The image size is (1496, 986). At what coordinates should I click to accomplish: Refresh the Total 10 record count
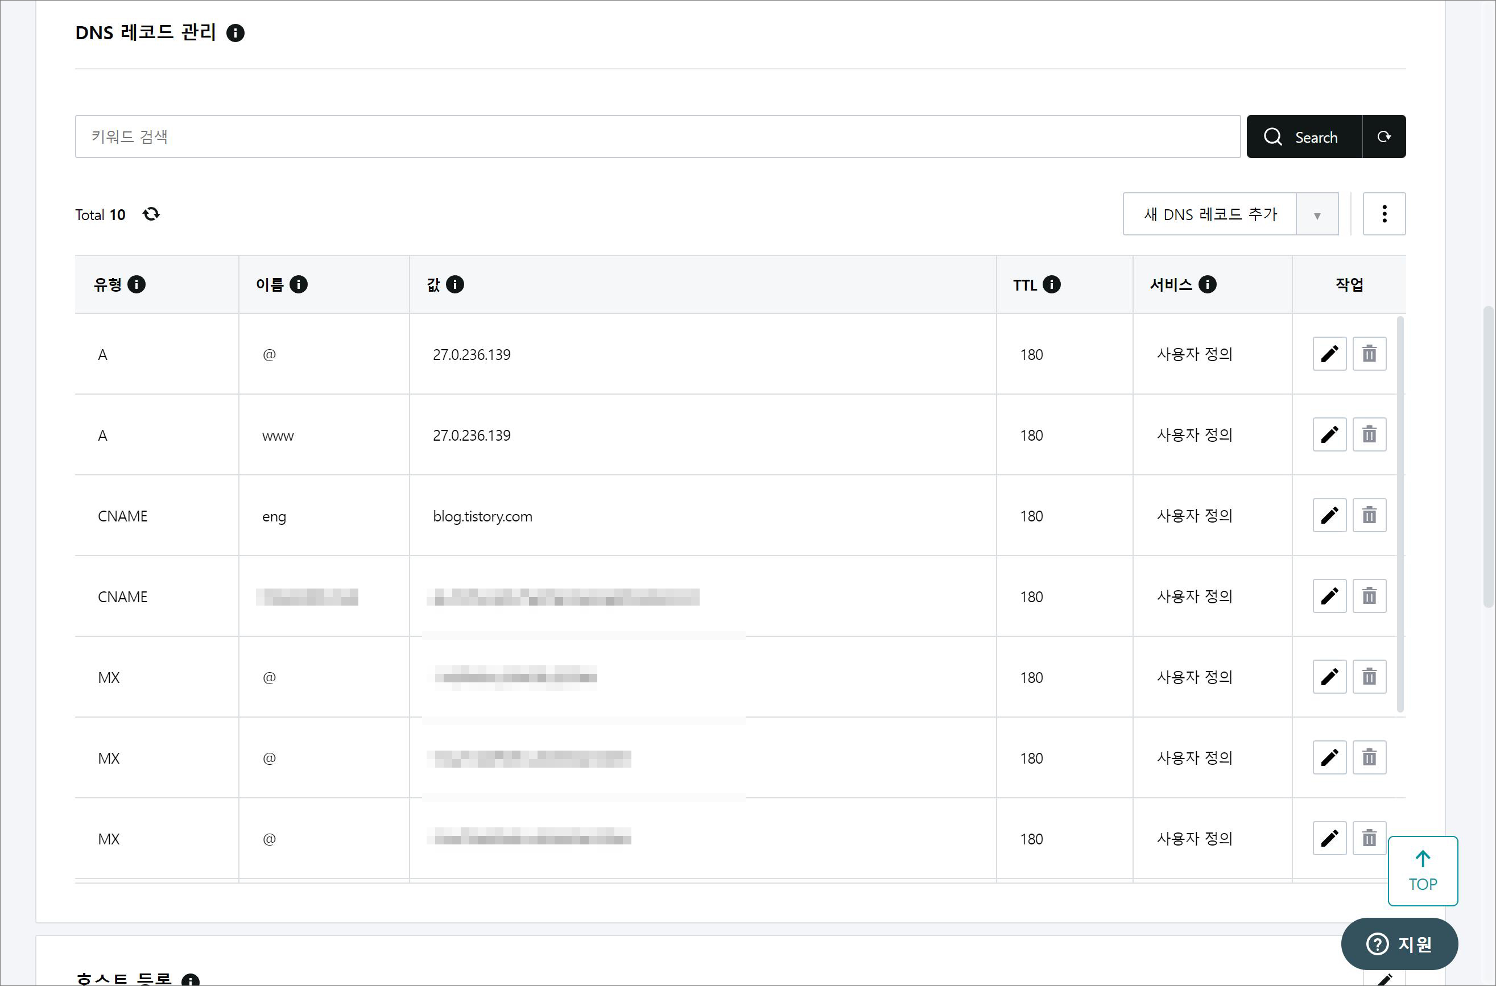[x=151, y=214]
